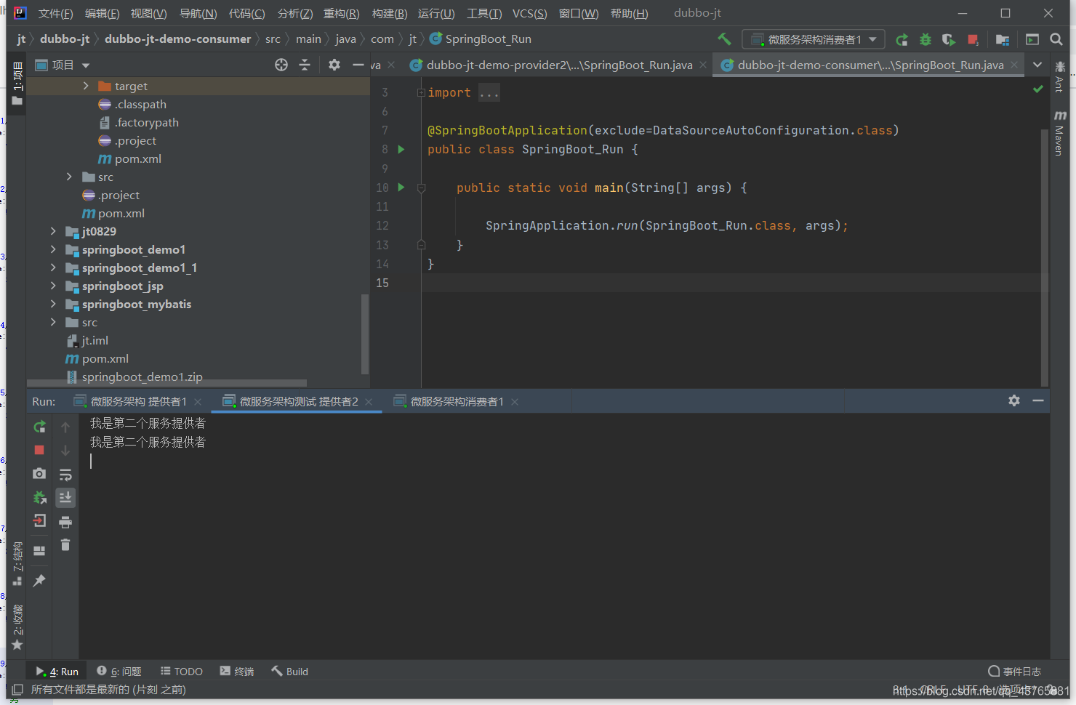
Task: Open the VCS(S) menu
Action: point(529,13)
